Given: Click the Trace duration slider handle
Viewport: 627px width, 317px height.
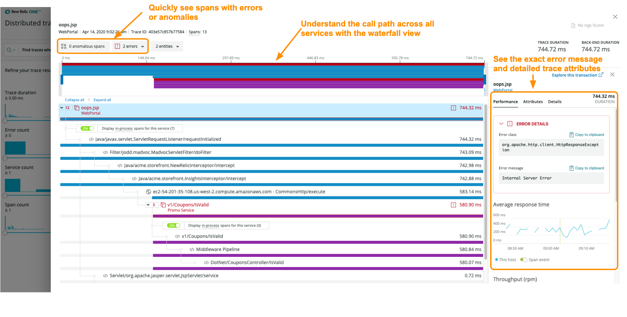Looking at the screenshot, I should click(x=5, y=121).
